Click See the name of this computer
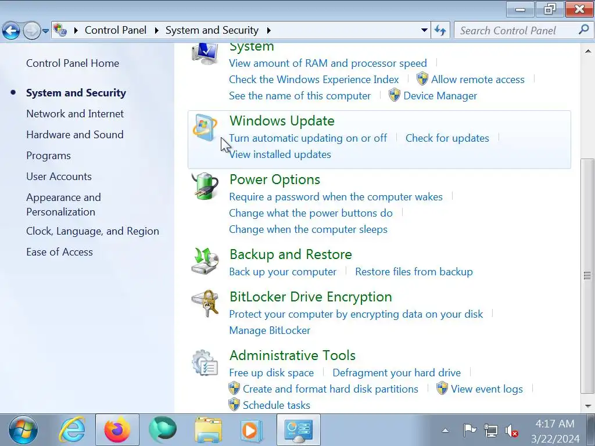595x446 pixels. pyautogui.click(x=300, y=96)
